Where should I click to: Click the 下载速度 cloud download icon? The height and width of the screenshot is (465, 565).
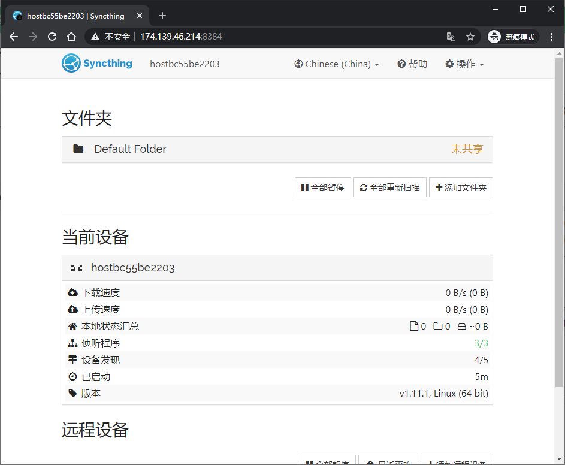[72, 292]
